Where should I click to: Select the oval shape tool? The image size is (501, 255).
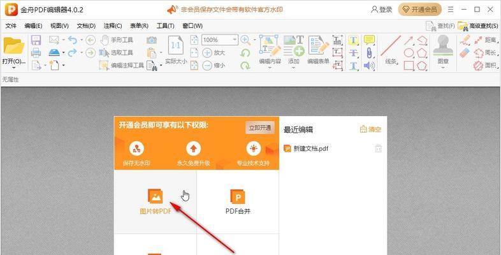(409, 53)
